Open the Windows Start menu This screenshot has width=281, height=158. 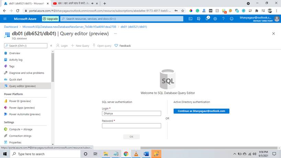pyautogui.click(x=5, y=154)
